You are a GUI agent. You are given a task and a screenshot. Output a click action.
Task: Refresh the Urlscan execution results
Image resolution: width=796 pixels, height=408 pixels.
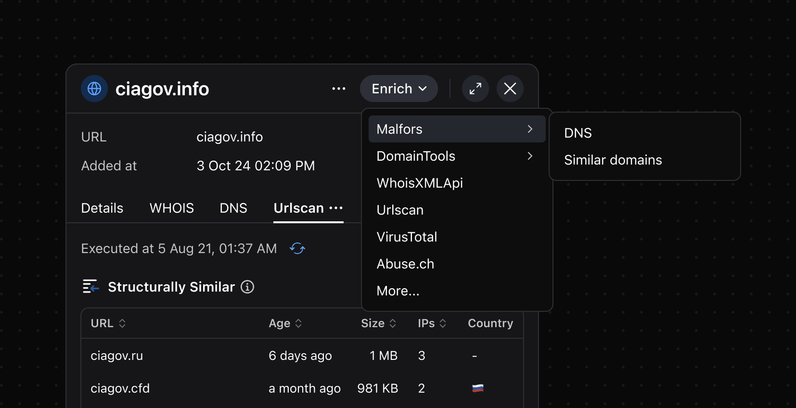297,248
